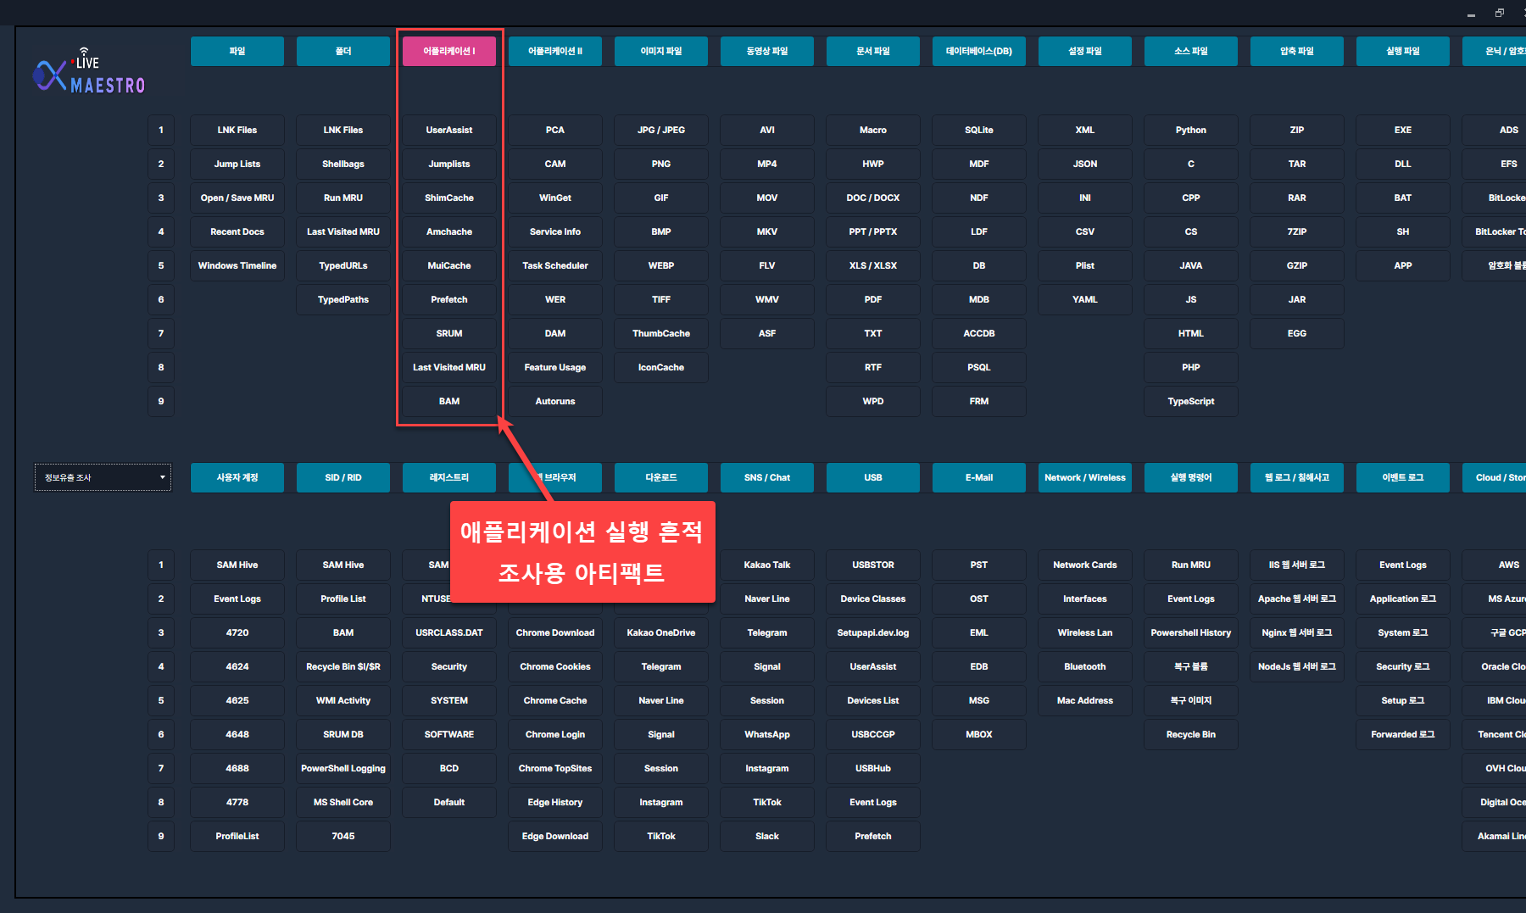This screenshot has width=1526, height=913.
Task: Choose the 7ZIP archive type
Action: pos(1296,231)
